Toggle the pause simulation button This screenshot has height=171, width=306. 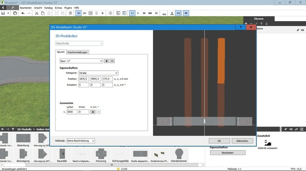click(132, 13)
